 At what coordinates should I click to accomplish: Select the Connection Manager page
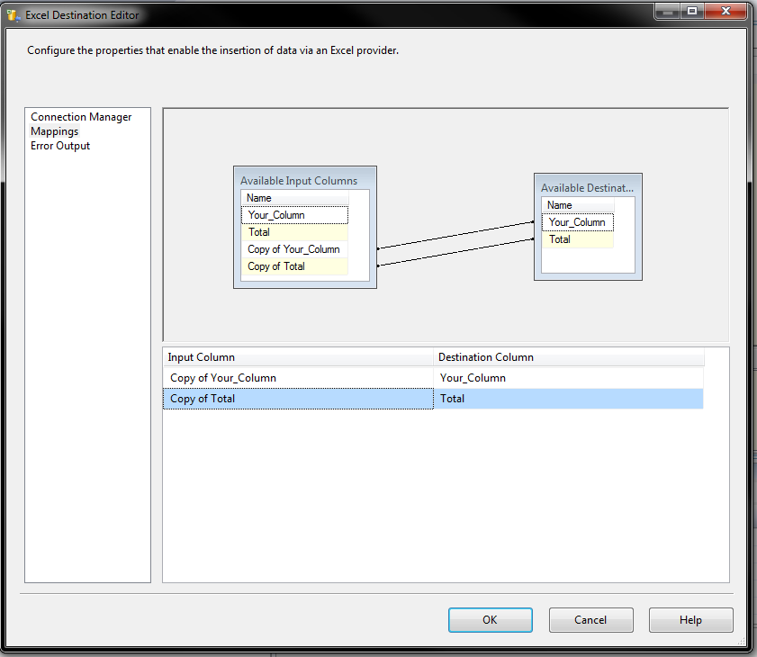coord(81,116)
